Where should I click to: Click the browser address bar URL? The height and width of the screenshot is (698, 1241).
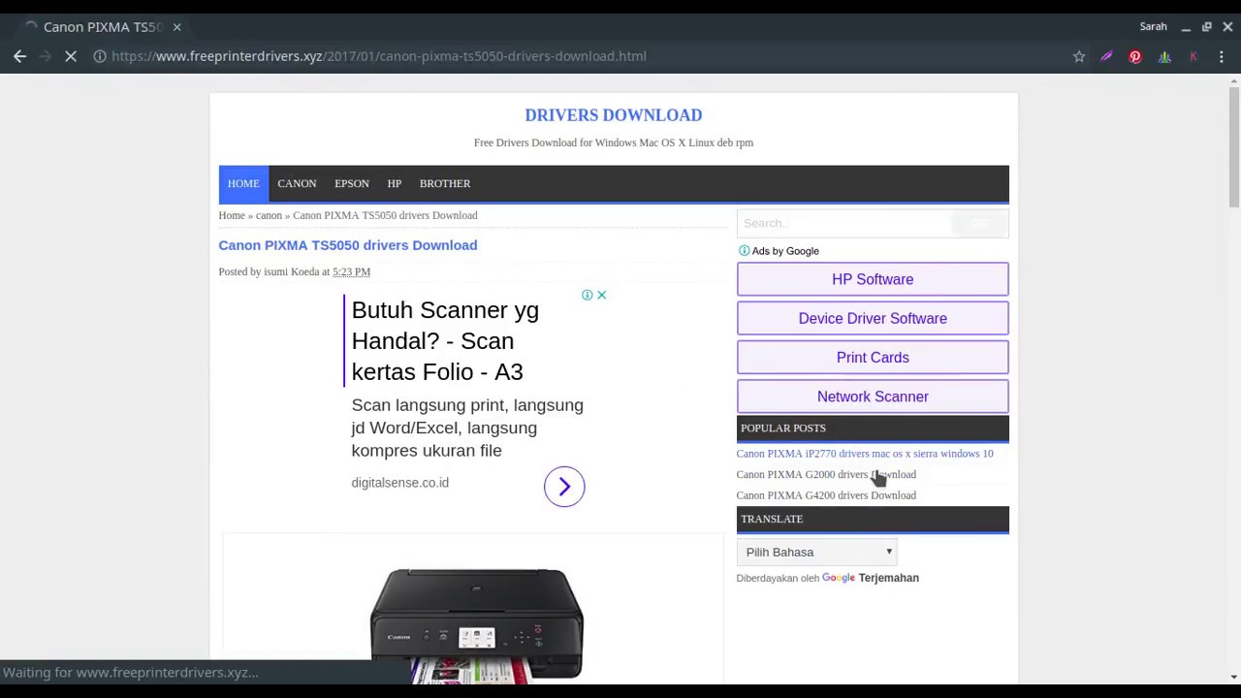tap(378, 56)
